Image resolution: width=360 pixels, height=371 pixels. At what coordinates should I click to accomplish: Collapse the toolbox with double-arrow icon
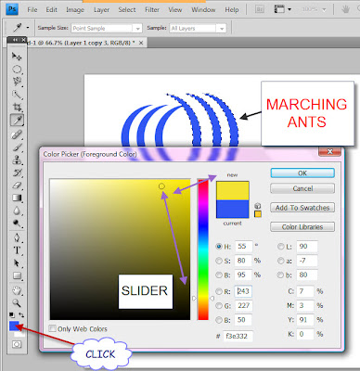click(15, 40)
